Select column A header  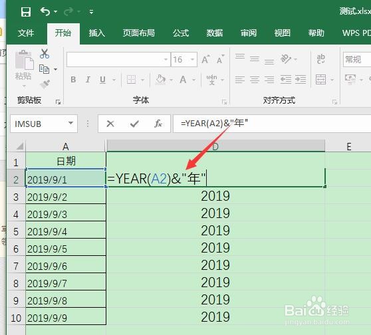pos(66,146)
